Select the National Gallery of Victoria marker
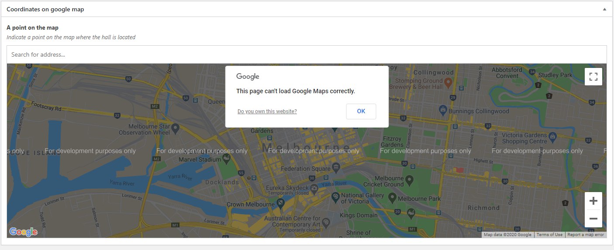Image resolution: width=614 pixels, height=250 pixels. [x=335, y=197]
